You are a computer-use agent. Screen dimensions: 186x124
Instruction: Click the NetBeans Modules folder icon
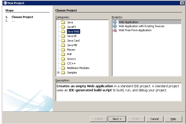click(x=63, y=68)
